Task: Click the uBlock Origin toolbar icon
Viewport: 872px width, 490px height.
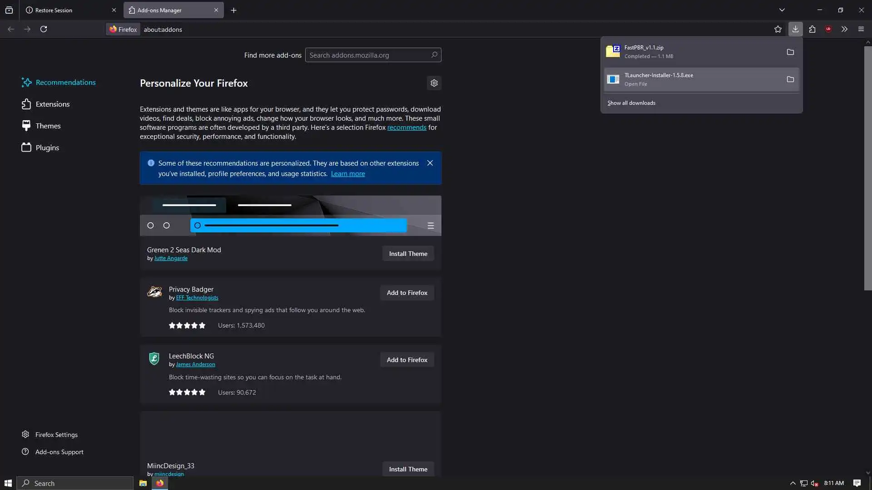Action: [x=828, y=29]
